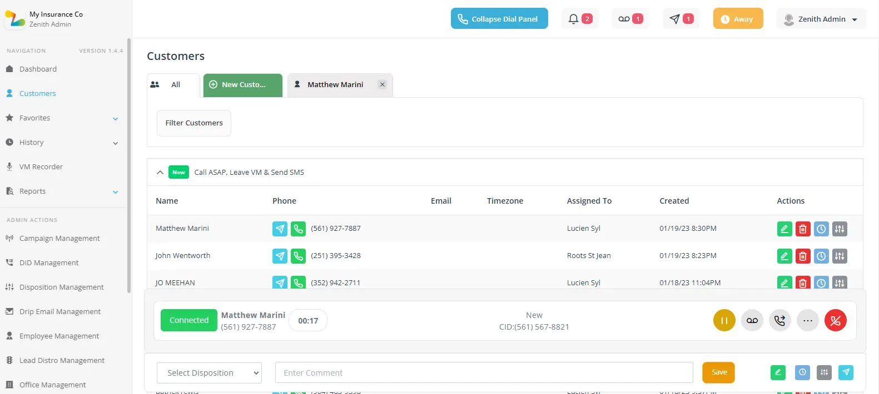Click the voicemail drop icon in the call panel
This screenshot has height=394, width=879.
[752, 320]
